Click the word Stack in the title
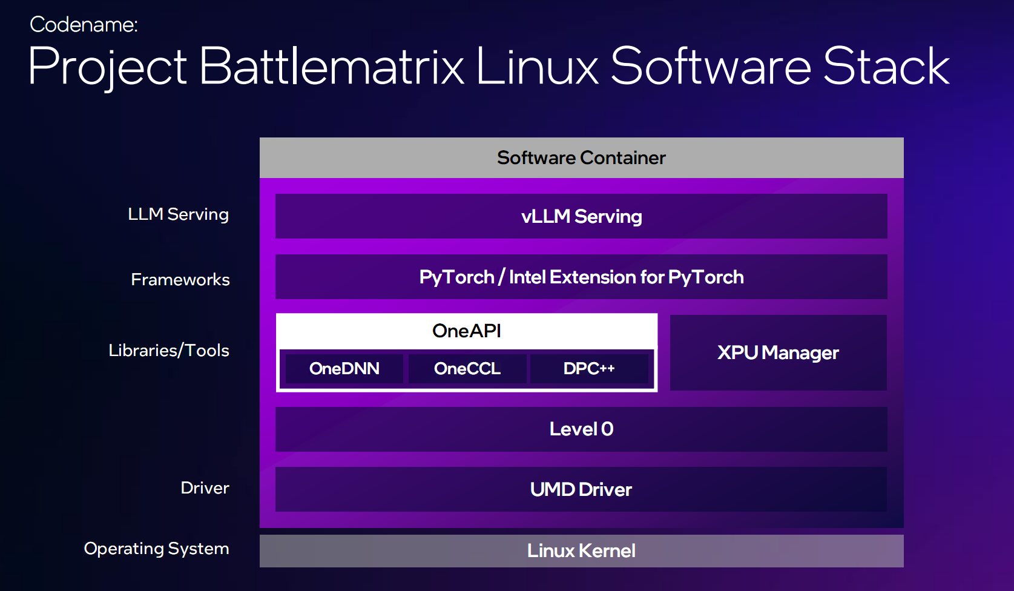The height and width of the screenshot is (591, 1014). [886, 67]
